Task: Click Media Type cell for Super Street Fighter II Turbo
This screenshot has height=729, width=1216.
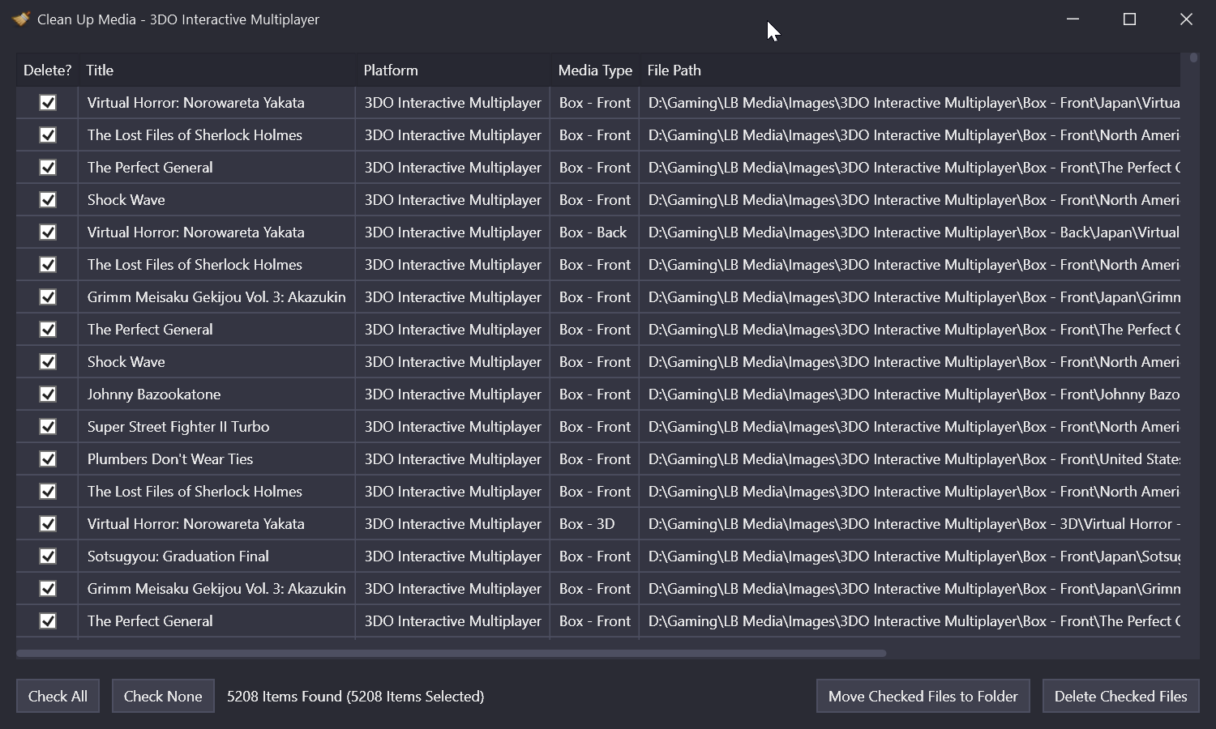Action: 594,427
